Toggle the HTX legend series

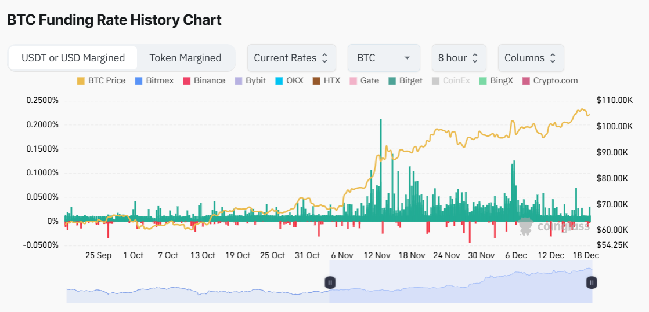[x=327, y=80]
